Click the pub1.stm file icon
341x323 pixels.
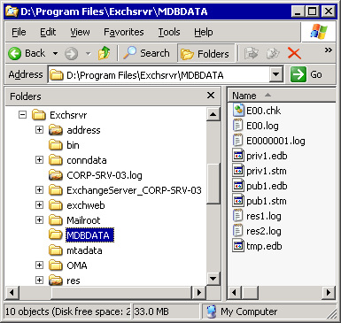(238, 201)
